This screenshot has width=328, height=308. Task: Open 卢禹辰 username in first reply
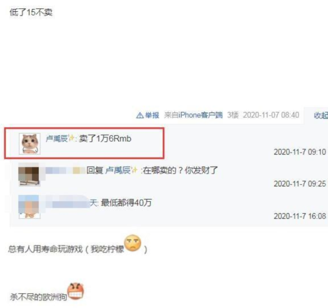[56, 139]
